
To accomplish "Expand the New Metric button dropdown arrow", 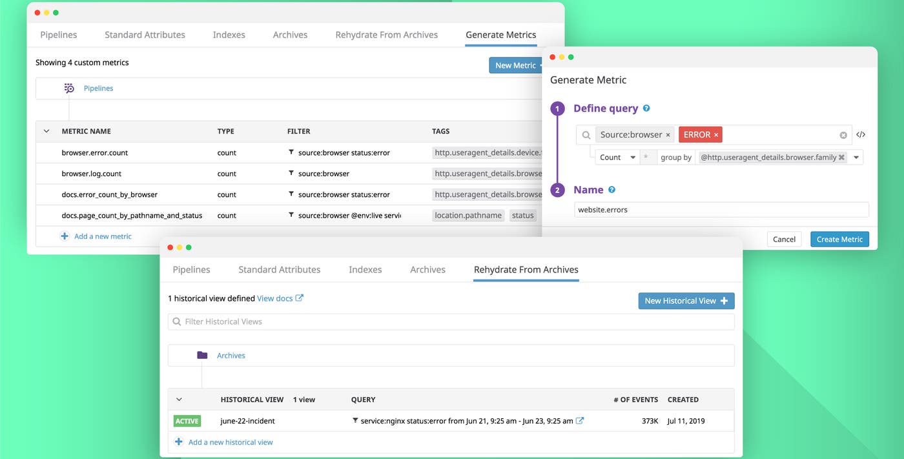I will pos(542,65).
